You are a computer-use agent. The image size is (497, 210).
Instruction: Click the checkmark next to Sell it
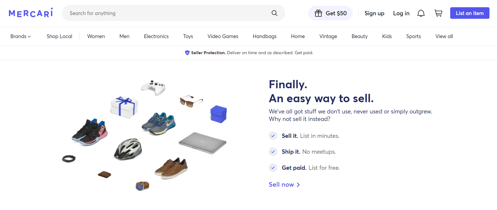pyautogui.click(x=273, y=136)
